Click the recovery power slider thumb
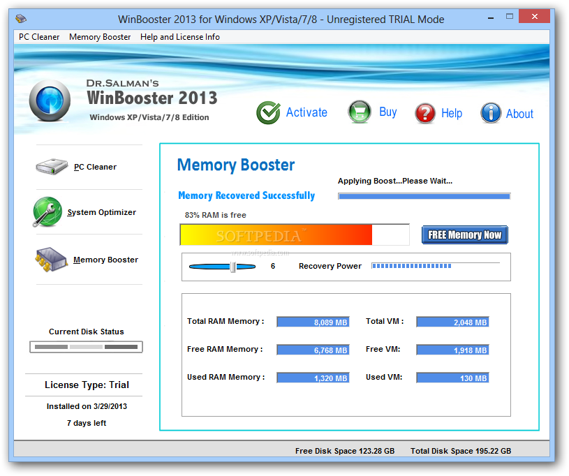Image resolution: width=569 pixels, height=476 pixels. coord(233,267)
